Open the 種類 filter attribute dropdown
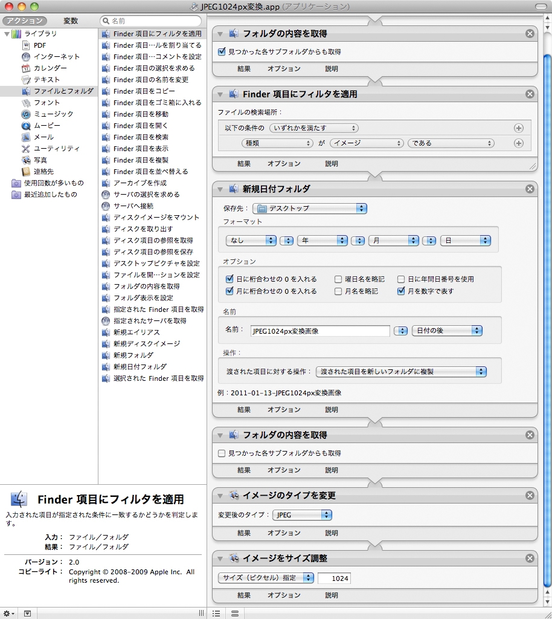The image size is (552, 619). click(278, 143)
